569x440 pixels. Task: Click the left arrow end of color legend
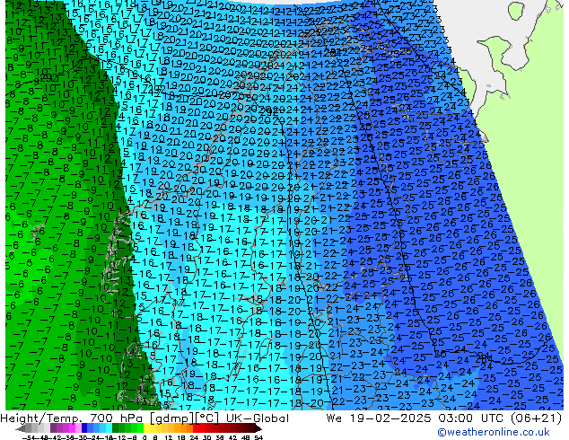(21, 428)
